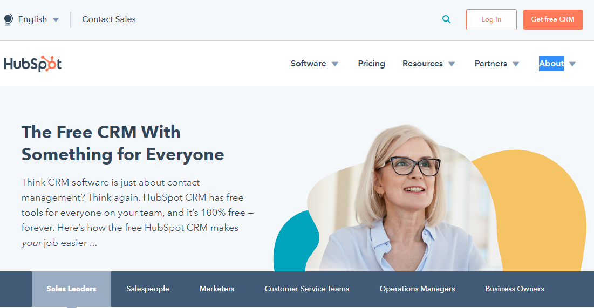Click the Log in button
This screenshot has height=308, width=594.
[491, 20]
